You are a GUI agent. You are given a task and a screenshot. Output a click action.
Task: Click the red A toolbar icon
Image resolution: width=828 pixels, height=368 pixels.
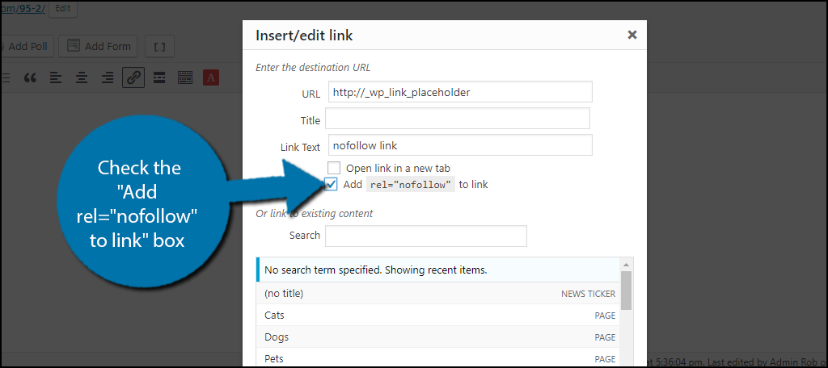(x=210, y=77)
